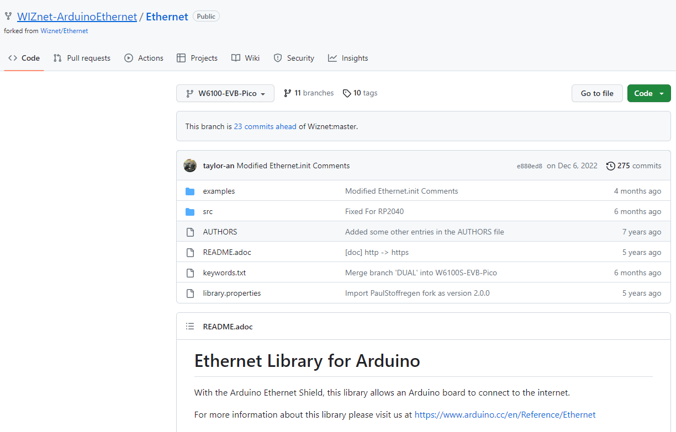This screenshot has width=676, height=432.
Task: Open the README table of contents icon
Action: point(190,327)
